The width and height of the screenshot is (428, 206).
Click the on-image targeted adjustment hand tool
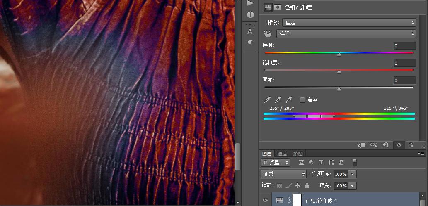(267, 34)
